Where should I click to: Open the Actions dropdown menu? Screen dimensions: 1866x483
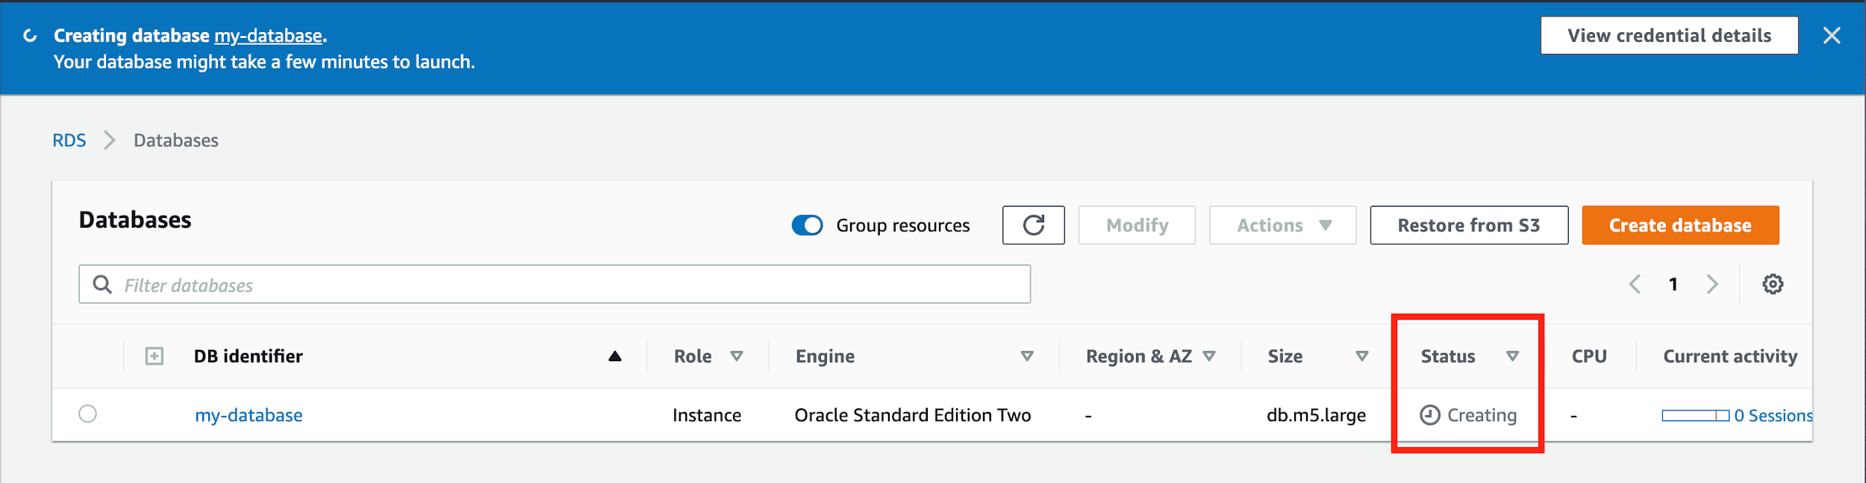[x=1282, y=225]
